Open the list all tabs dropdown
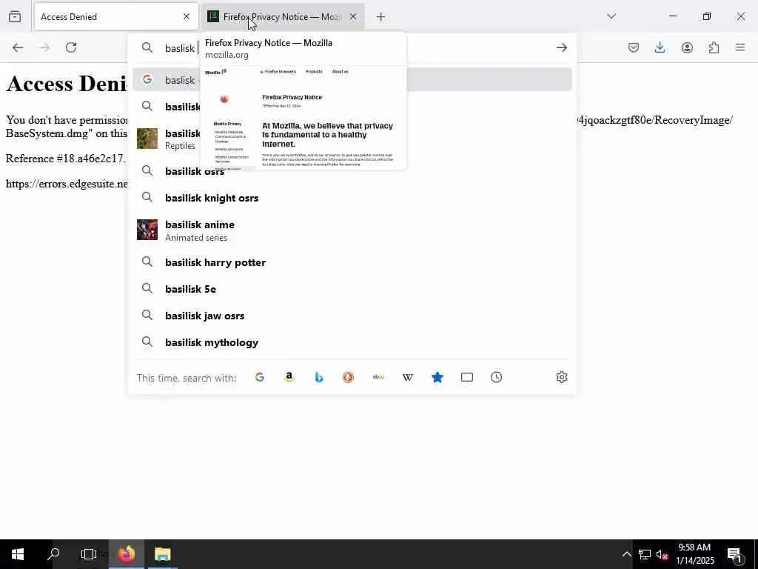This screenshot has width=758, height=569. [611, 17]
